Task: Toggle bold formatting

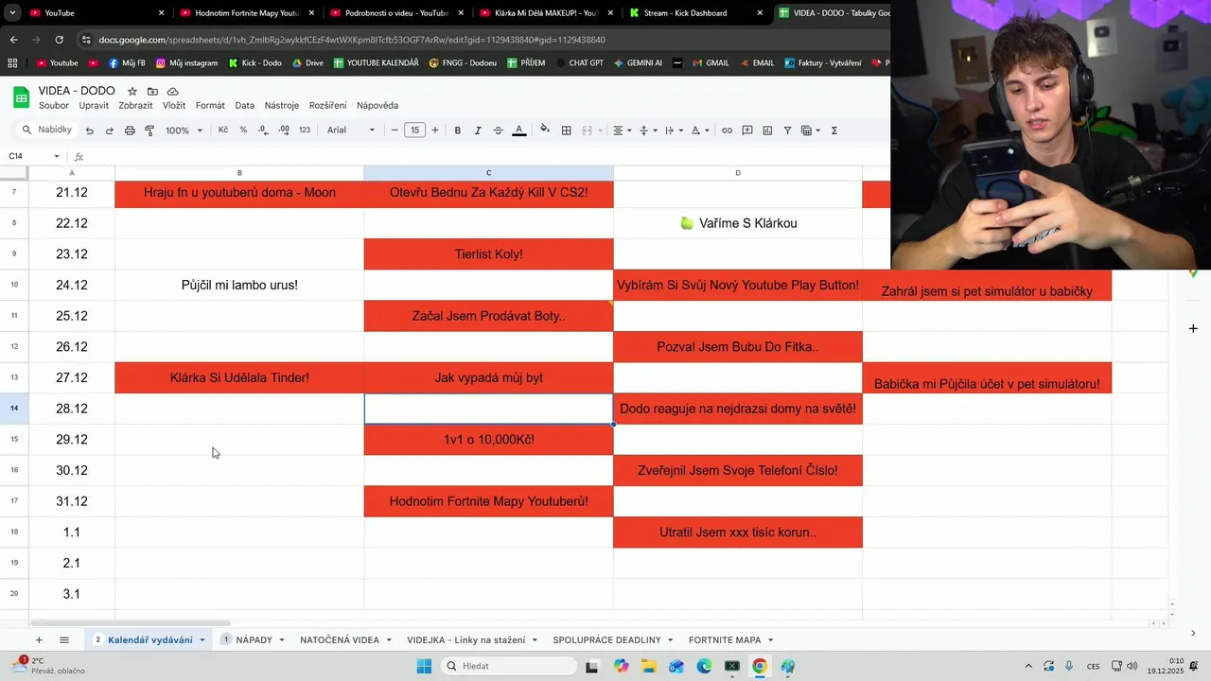Action: pyautogui.click(x=458, y=131)
